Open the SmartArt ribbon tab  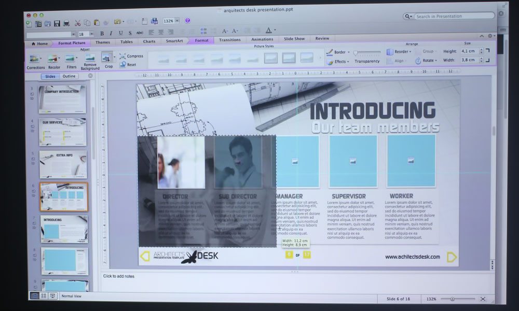click(174, 41)
